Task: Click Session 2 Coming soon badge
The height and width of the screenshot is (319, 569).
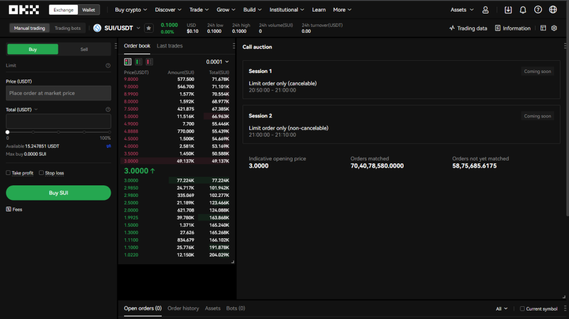Action: pyautogui.click(x=537, y=116)
